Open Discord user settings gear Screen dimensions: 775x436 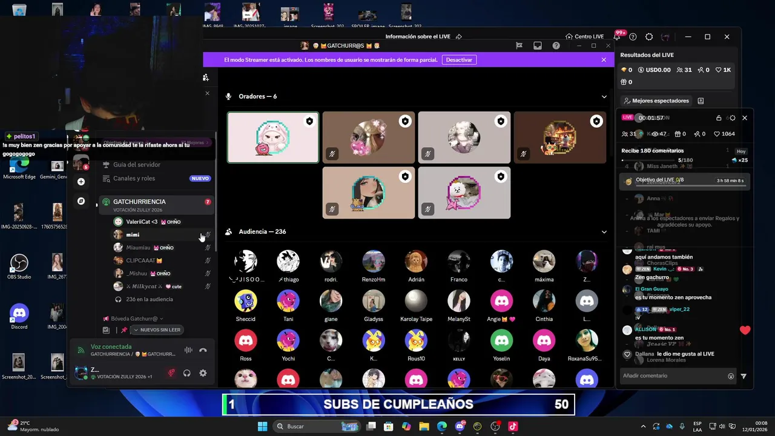(203, 373)
